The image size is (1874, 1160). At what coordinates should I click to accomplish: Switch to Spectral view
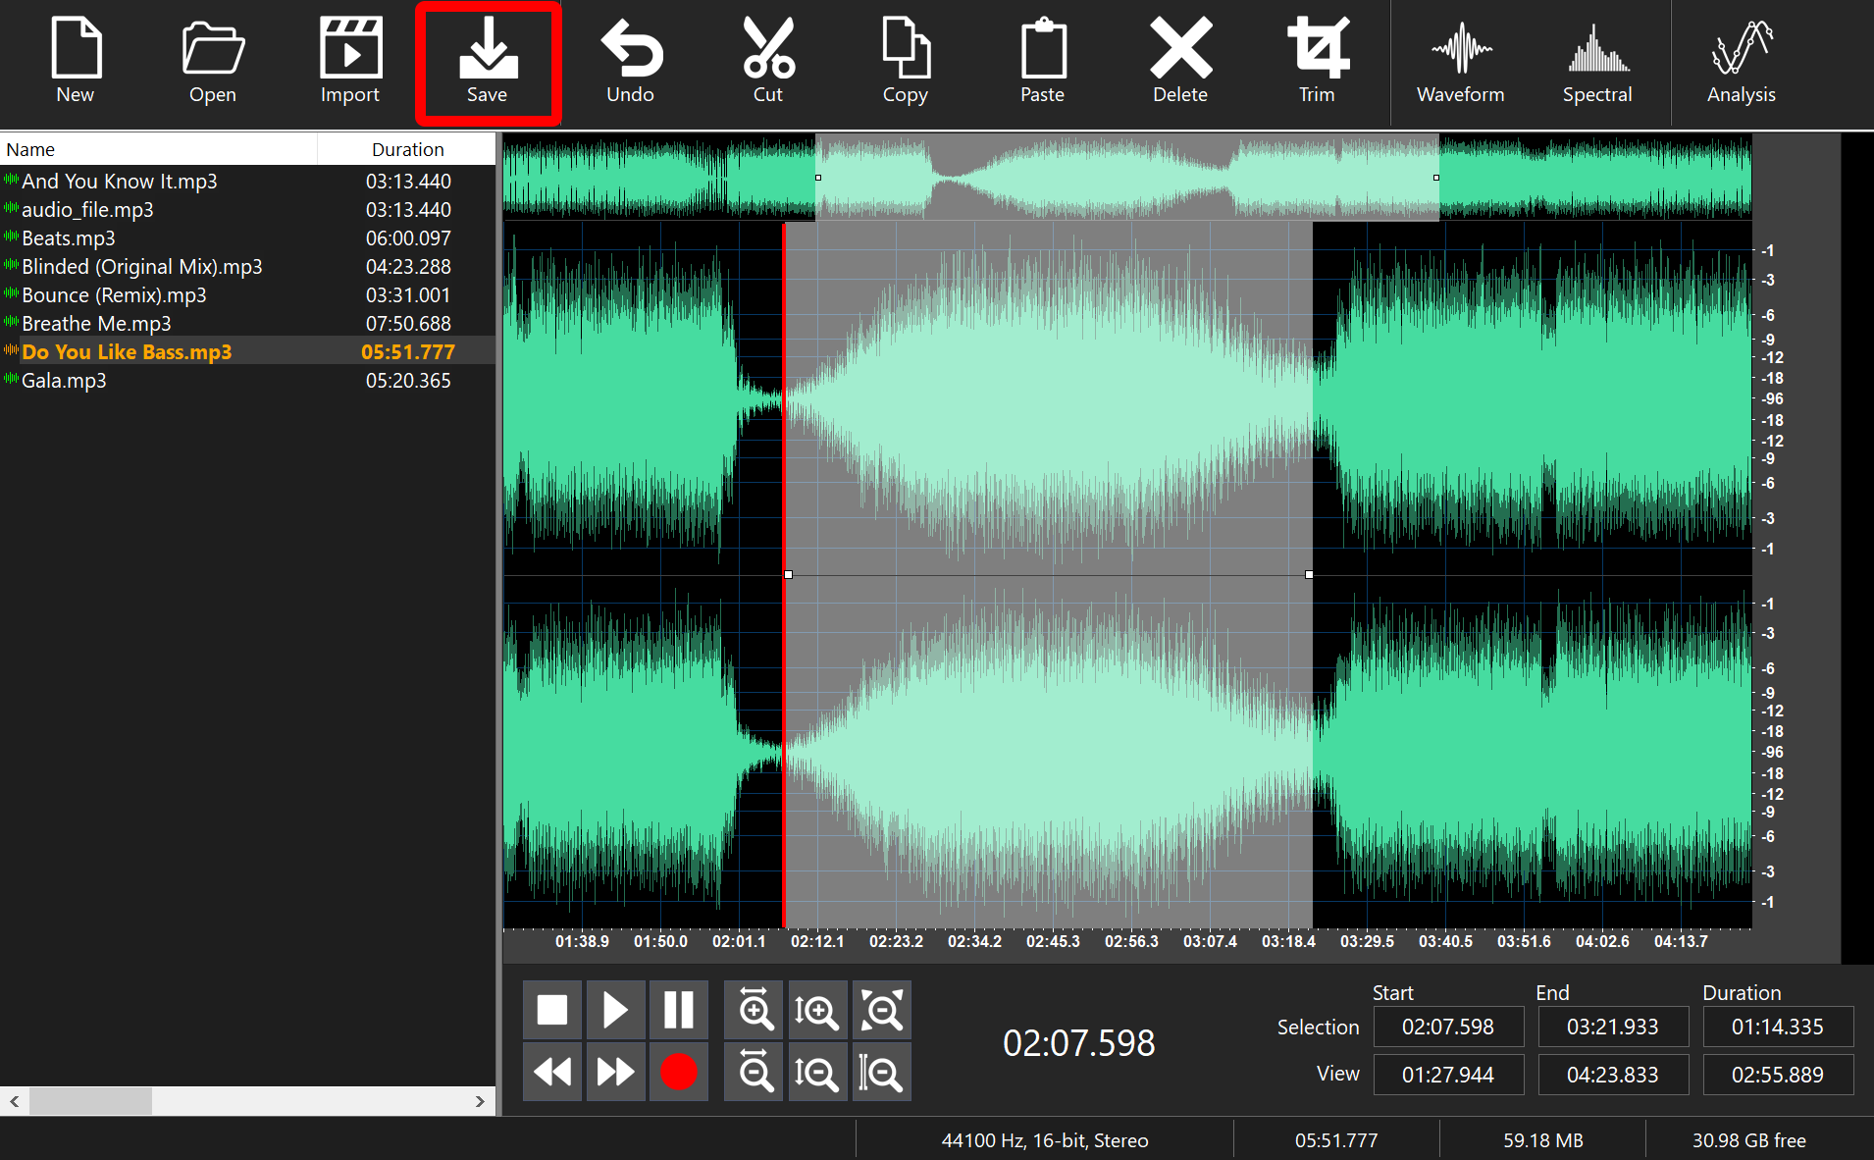pyautogui.click(x=1597, y=61)
